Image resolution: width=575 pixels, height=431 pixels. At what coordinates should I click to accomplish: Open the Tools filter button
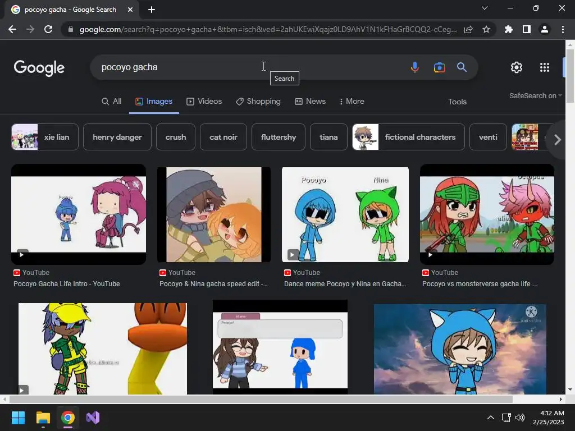[457, 102]
